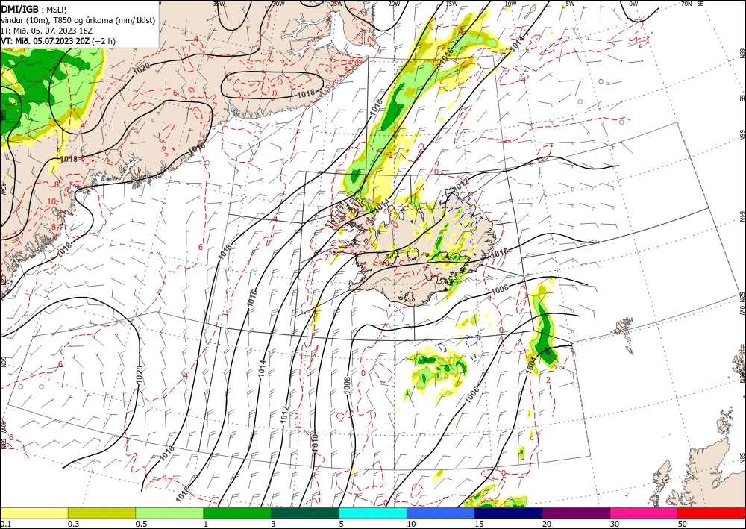746x529 pixels.
Task: Click the '1004' isobar label
Action: (x=533, y=366)
